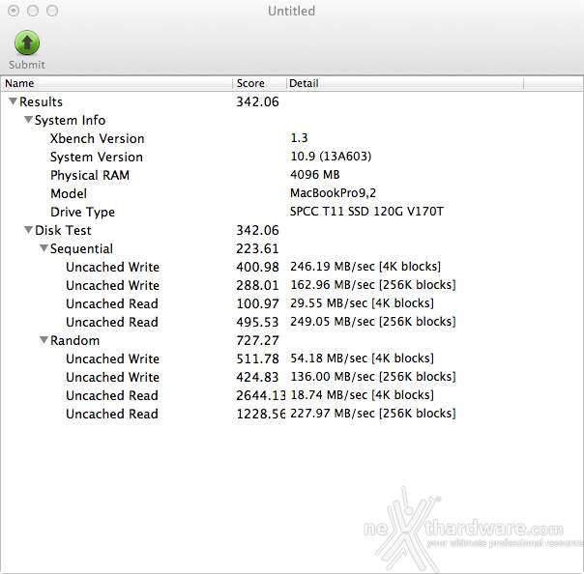Click the detail value 1.3

point(299,138)
